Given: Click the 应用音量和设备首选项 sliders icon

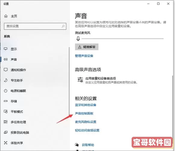Looking at the screenshot, I should (x=80, y=80).
